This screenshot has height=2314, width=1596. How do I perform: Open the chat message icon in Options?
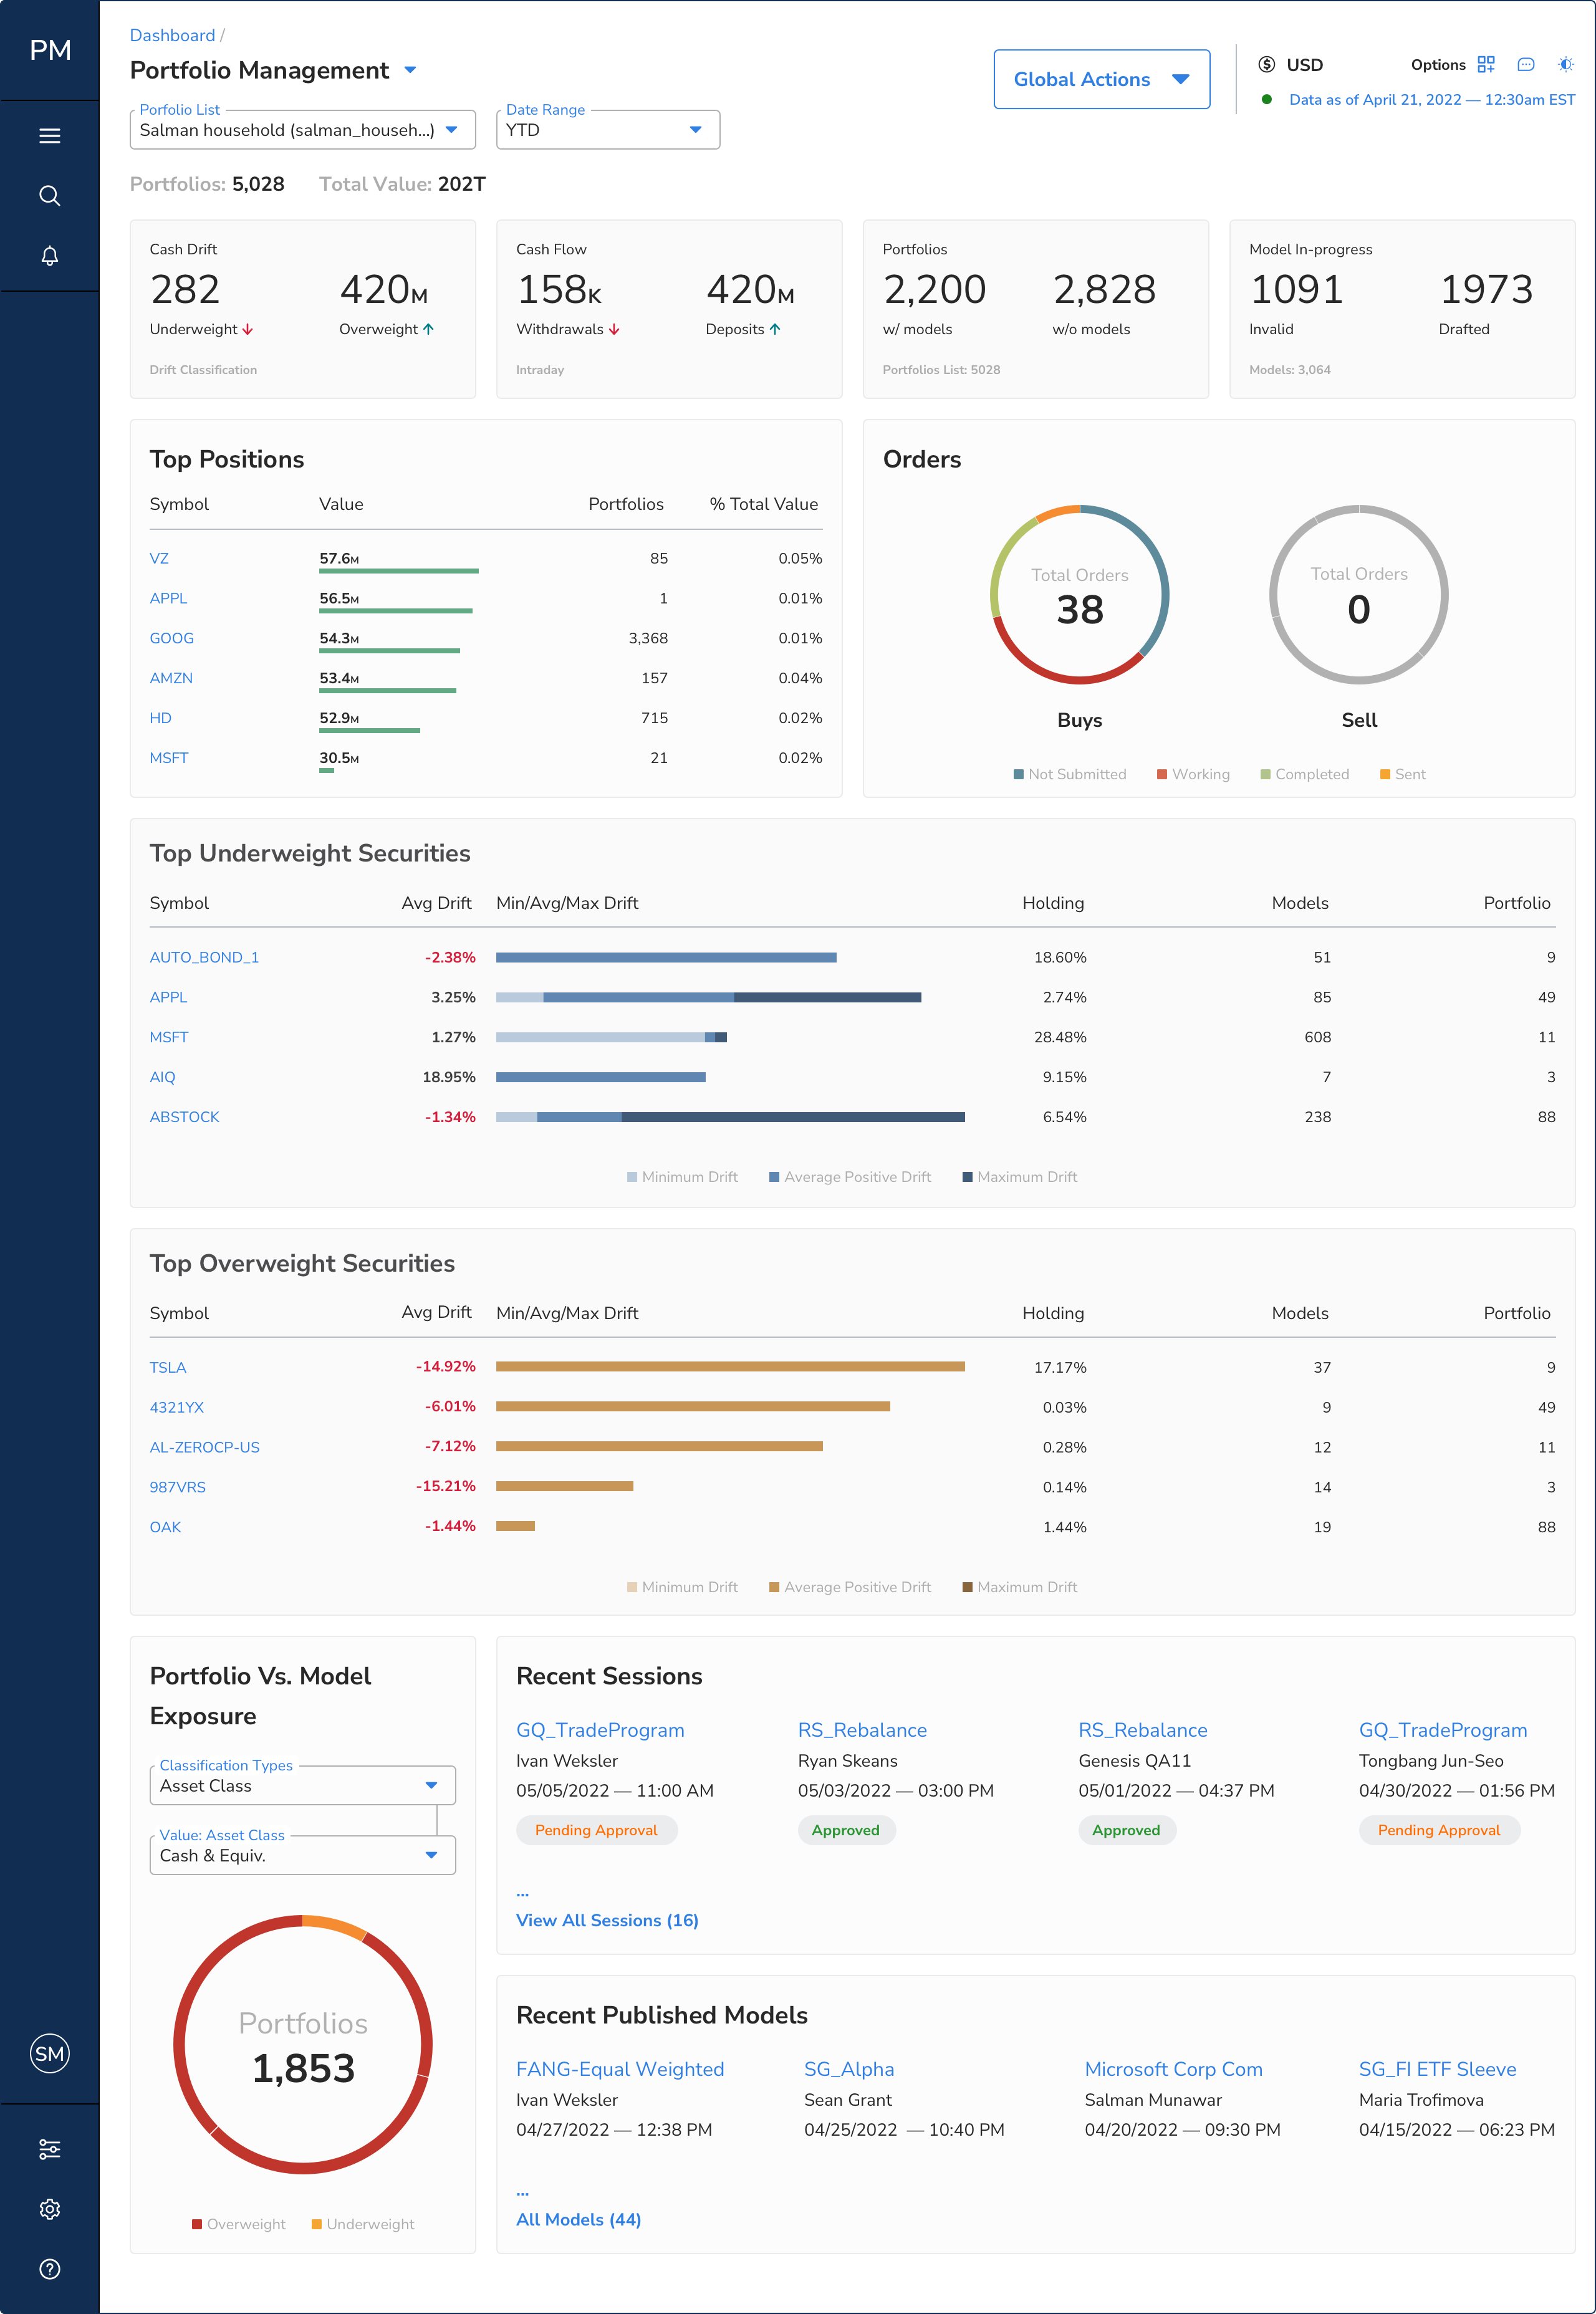1526,65
